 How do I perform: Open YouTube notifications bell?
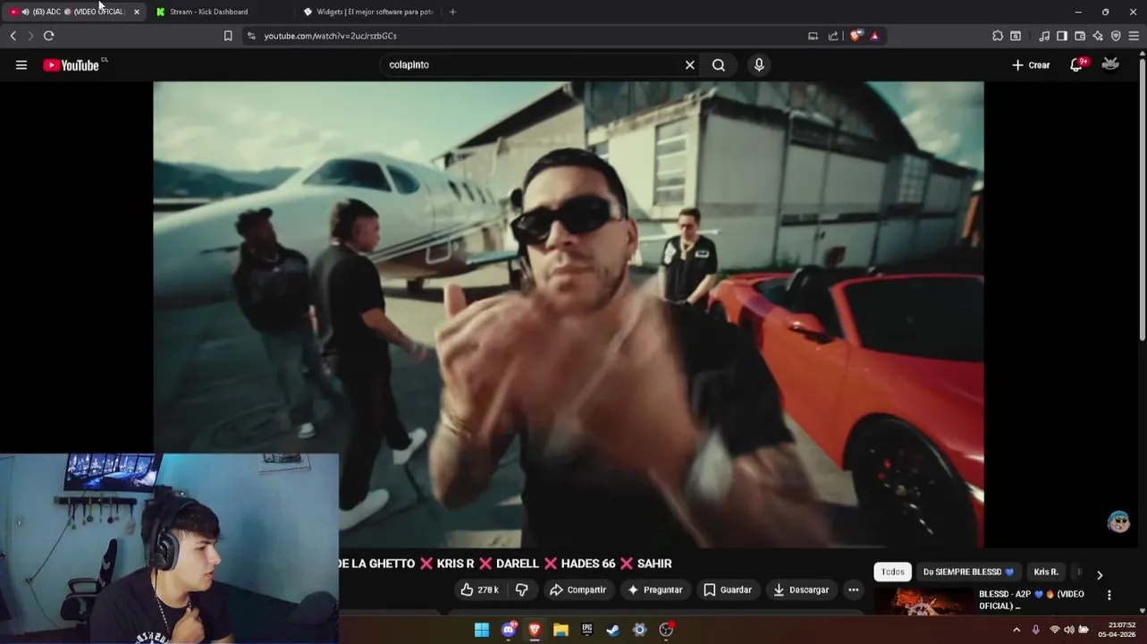[x=1076, y=64]
